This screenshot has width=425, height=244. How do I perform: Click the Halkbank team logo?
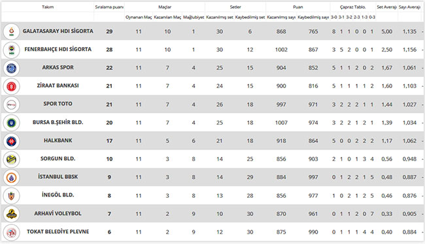click(11, 141)
